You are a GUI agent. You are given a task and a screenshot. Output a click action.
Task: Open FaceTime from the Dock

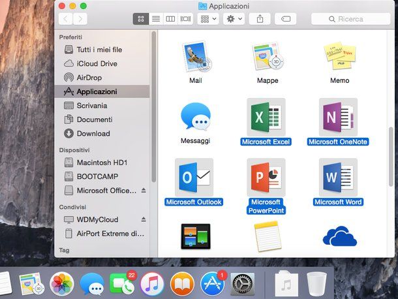(x=122, y=284)
